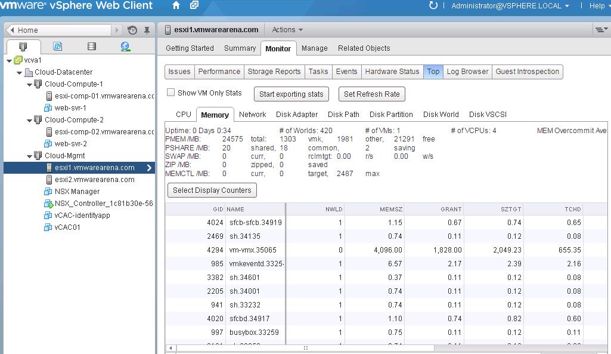Screen dimensions: 611x354
Task: Select the vm-vmx.35065 table row
Action: (387, 250)
